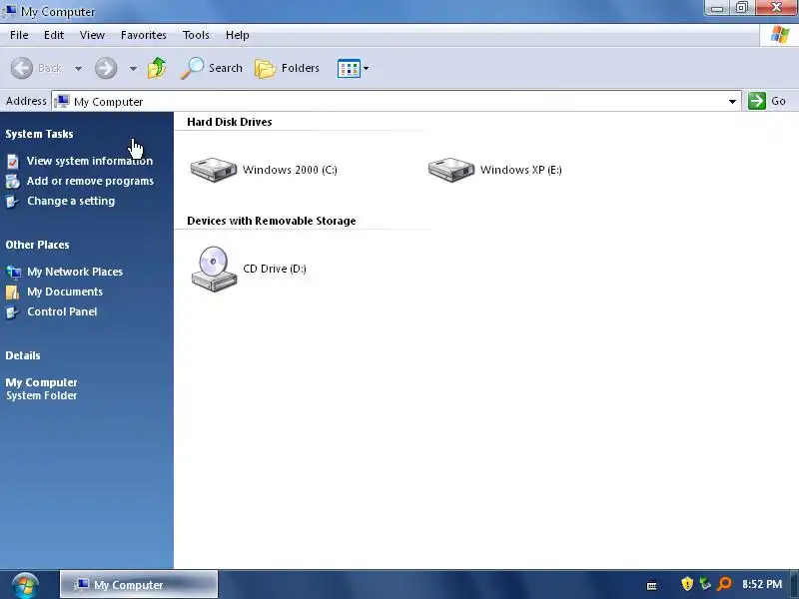Image resolution: width=799 pixels, height=599 pixels.
Task: Click the View system information icon
Action: tap(13, 162)
